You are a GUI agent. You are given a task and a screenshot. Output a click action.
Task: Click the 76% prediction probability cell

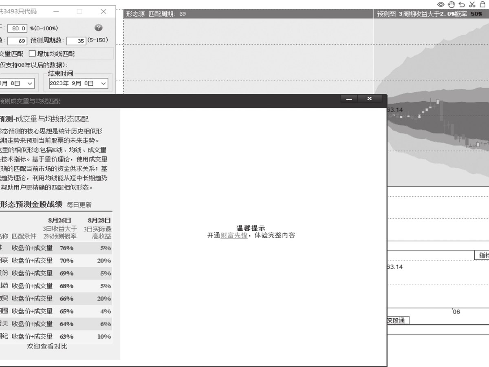click(x=66, y=248)
